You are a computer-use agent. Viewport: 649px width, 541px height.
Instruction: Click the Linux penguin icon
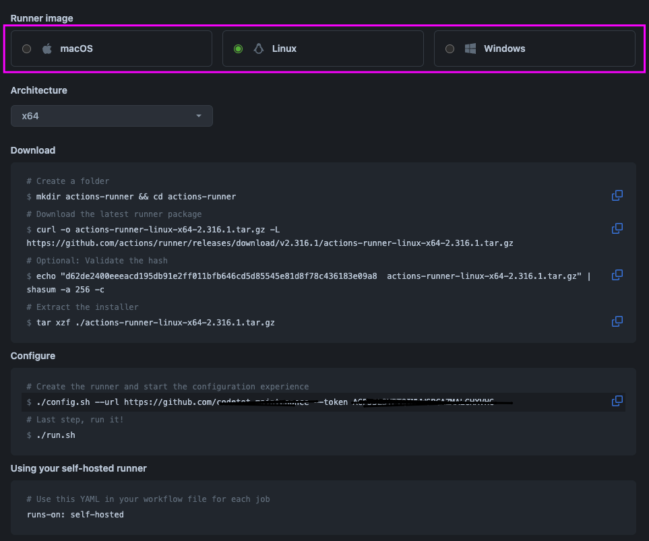pos(258,48)
